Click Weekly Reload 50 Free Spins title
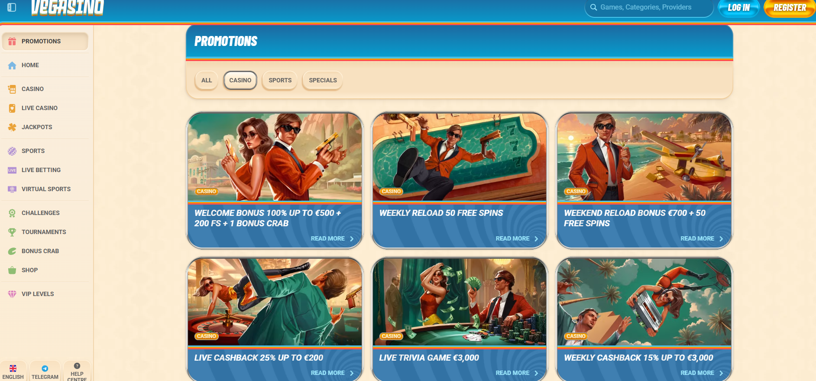 tap(441, 213)
